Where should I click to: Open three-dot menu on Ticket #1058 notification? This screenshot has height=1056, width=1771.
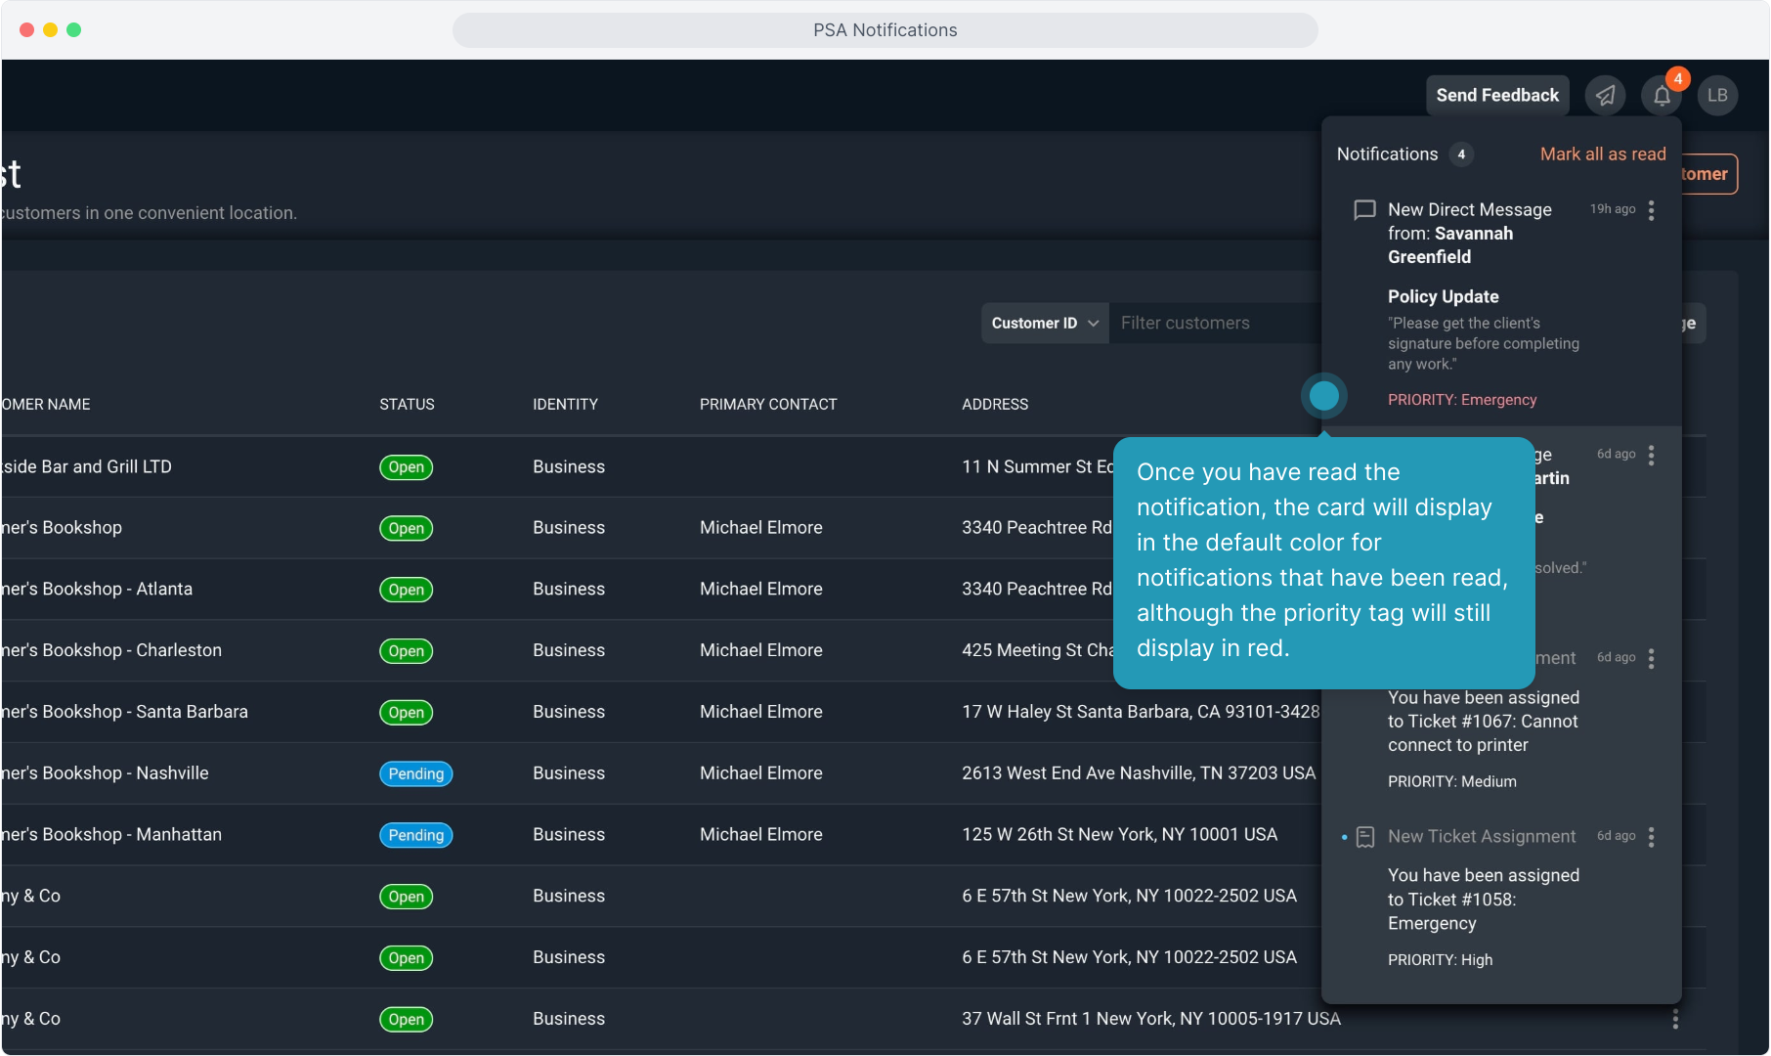coord(1651,837)
